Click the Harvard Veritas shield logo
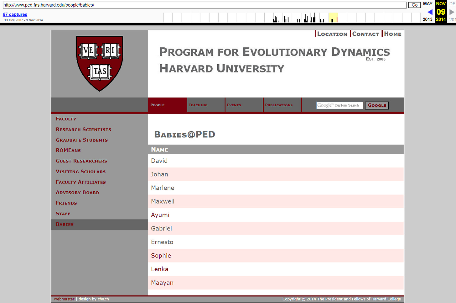Image resolution: width=456 pixels, height=303 pixels. tap(100, 63)
